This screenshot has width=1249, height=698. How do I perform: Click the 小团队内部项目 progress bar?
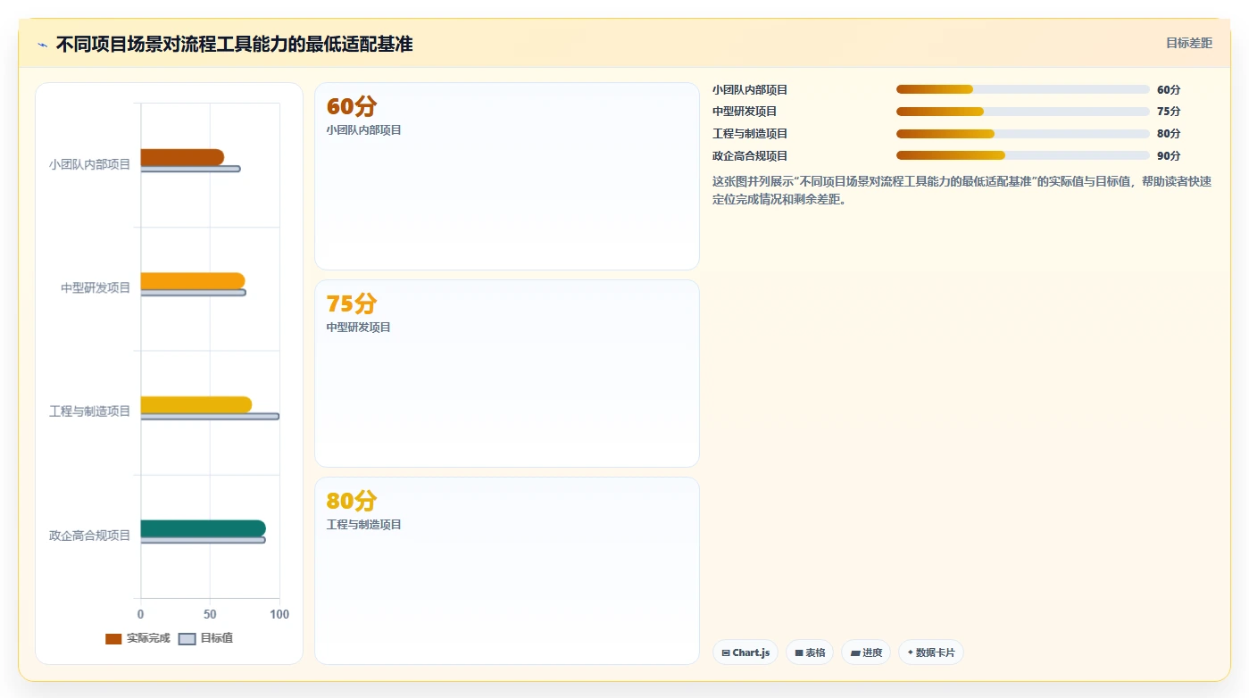1023,89
